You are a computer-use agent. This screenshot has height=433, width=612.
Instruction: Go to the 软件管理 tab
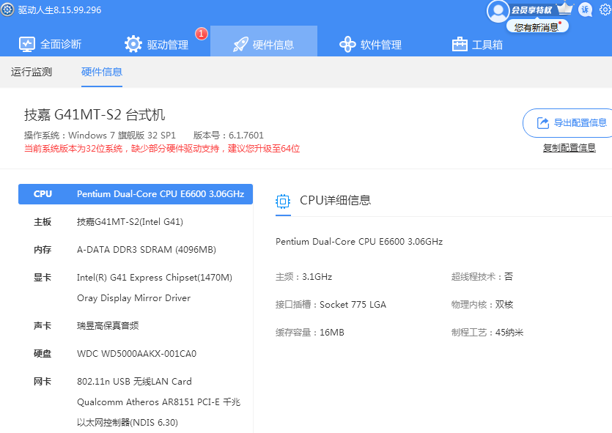(370, 45)
